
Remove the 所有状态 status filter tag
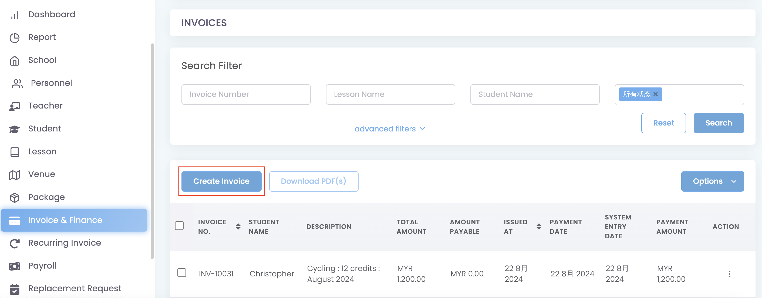656,94
